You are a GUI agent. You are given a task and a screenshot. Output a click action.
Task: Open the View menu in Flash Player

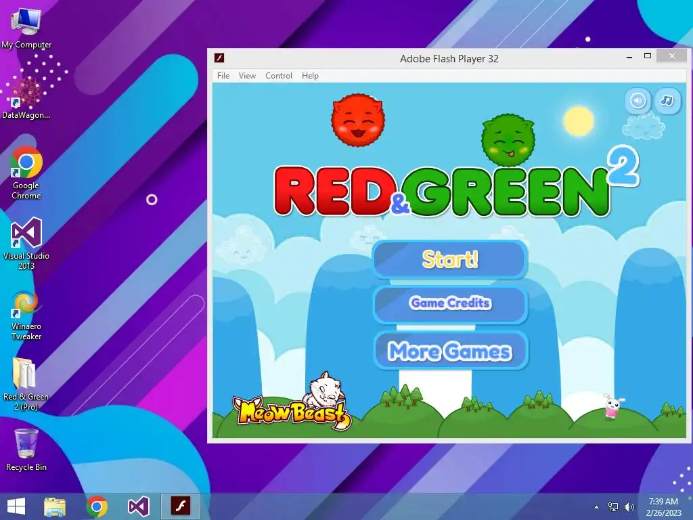pos(247,76)
